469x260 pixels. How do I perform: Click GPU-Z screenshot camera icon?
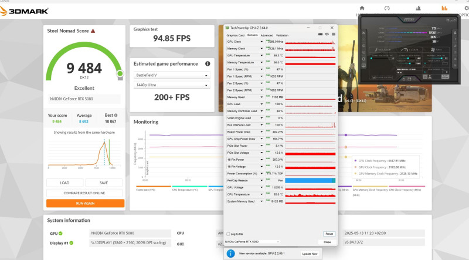320,34
